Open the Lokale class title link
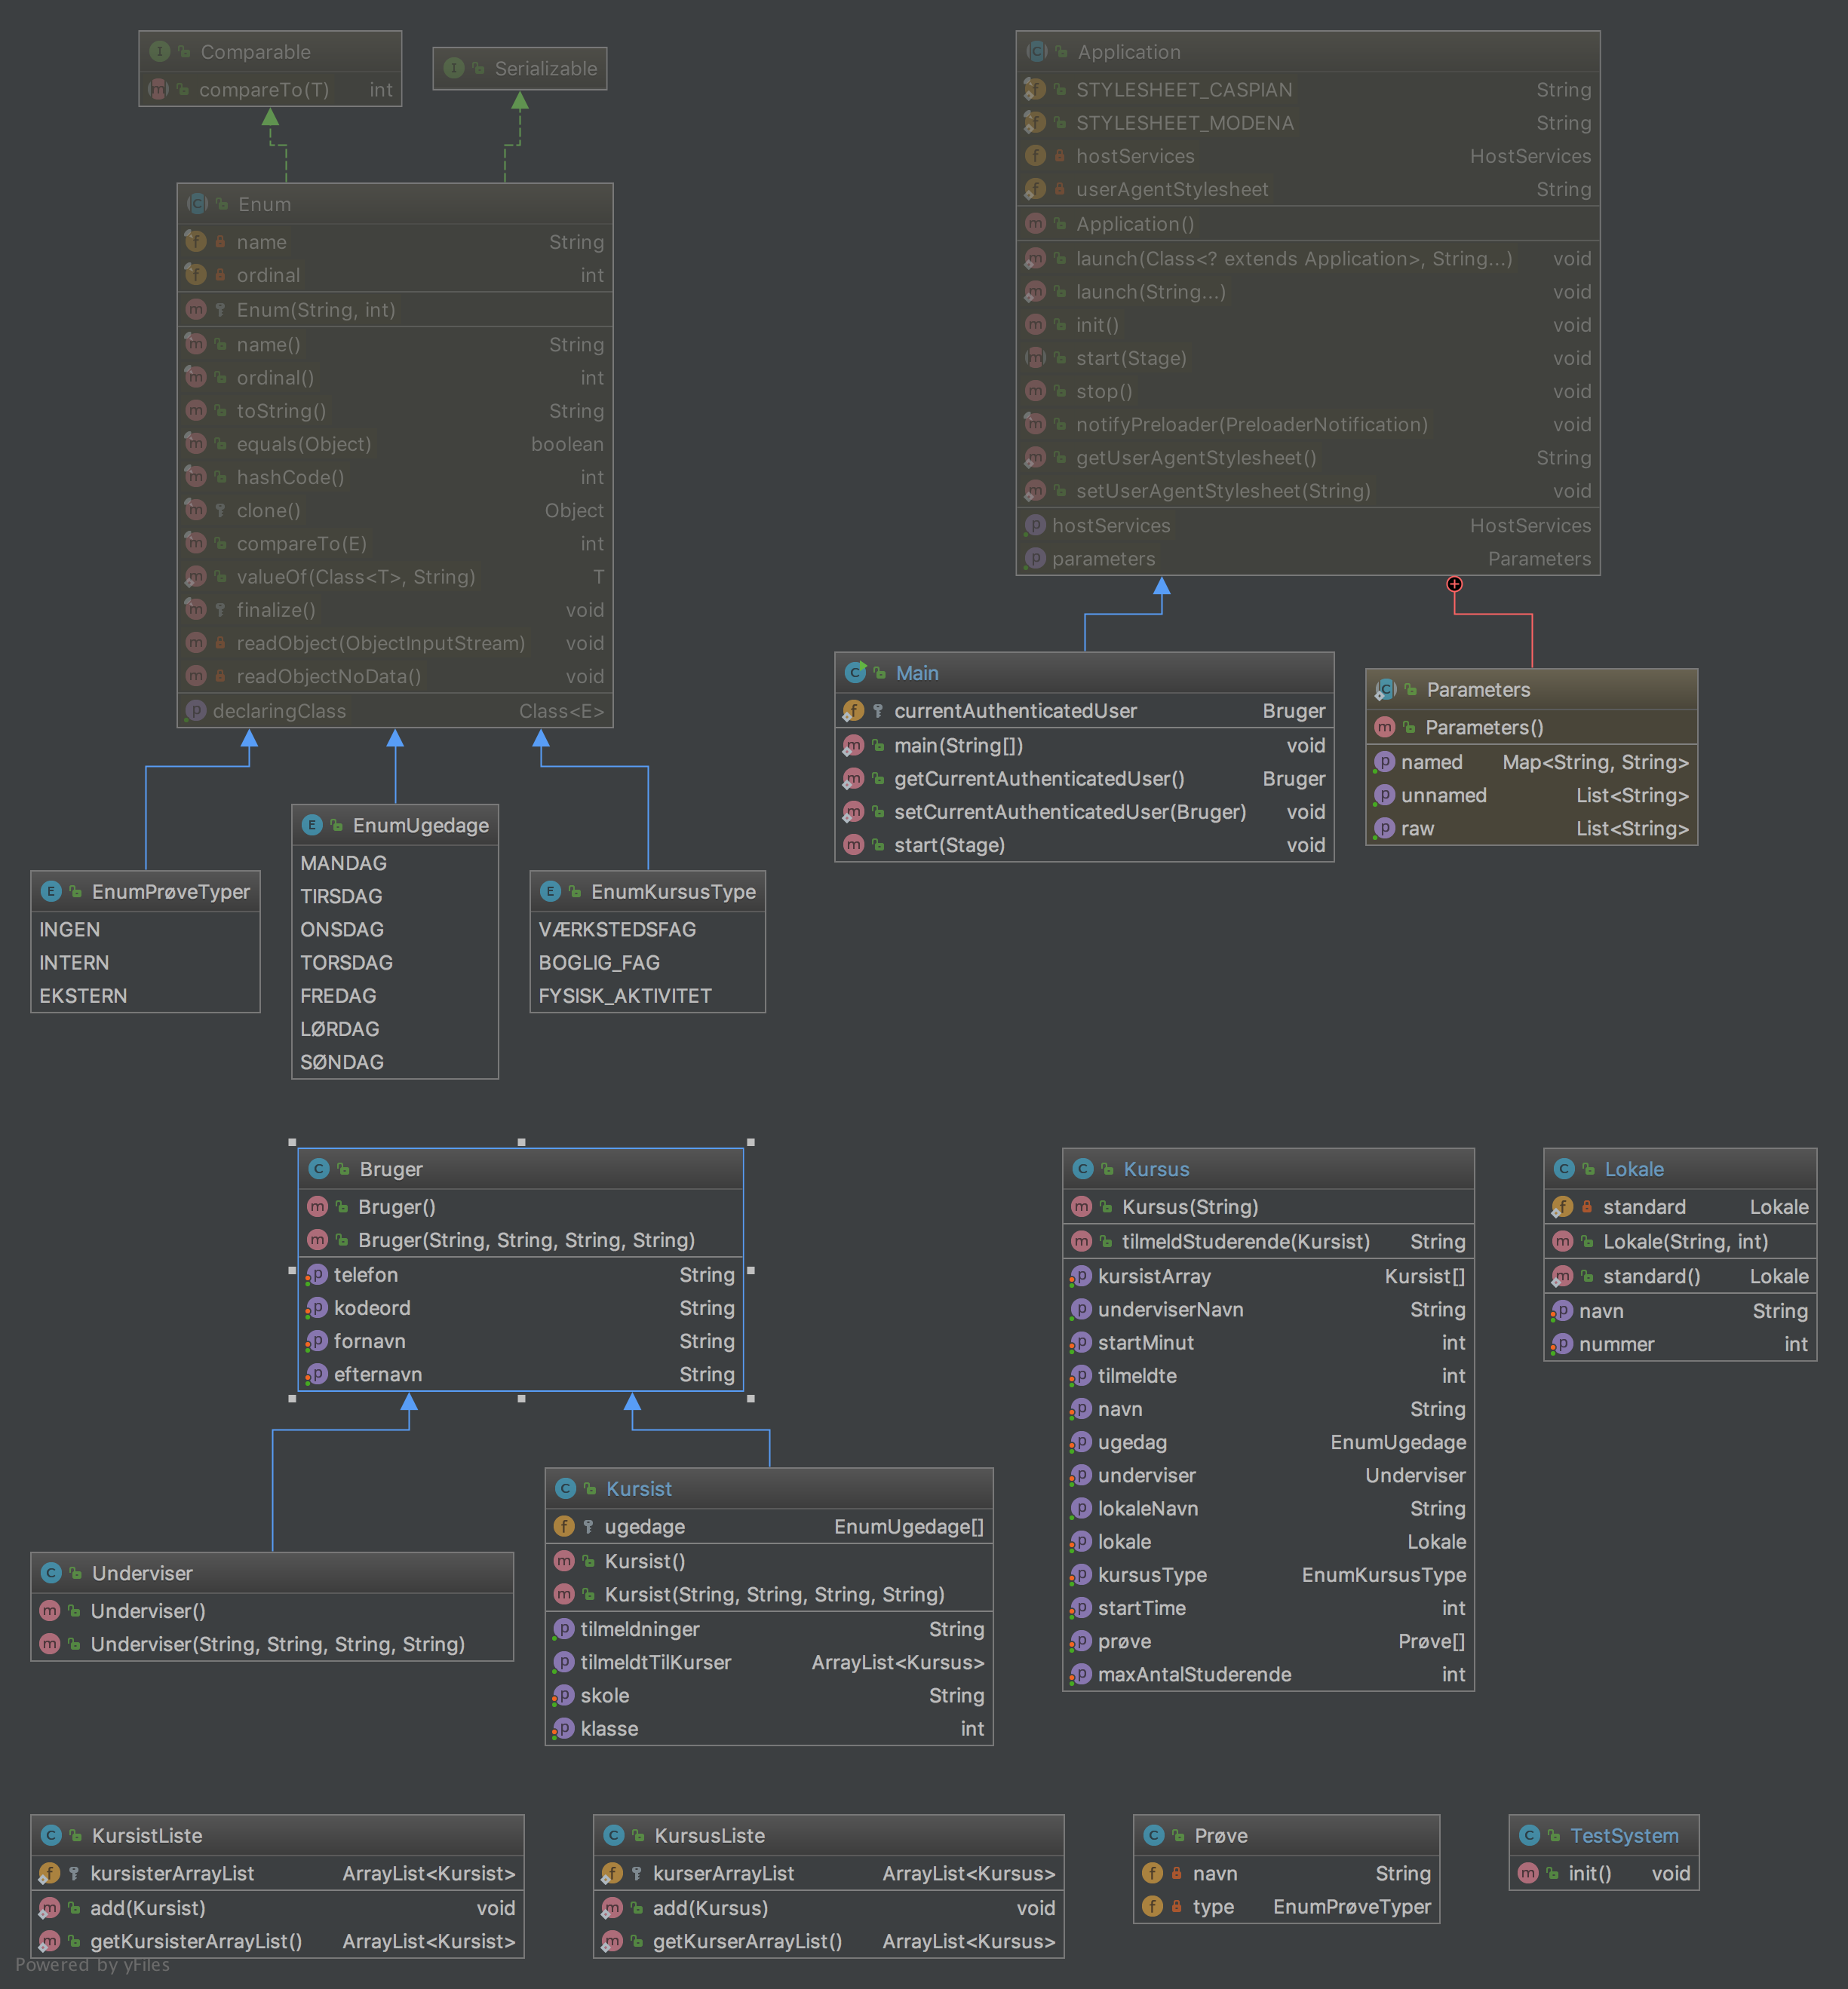The image size is (1848, 1989). 1634,1169
